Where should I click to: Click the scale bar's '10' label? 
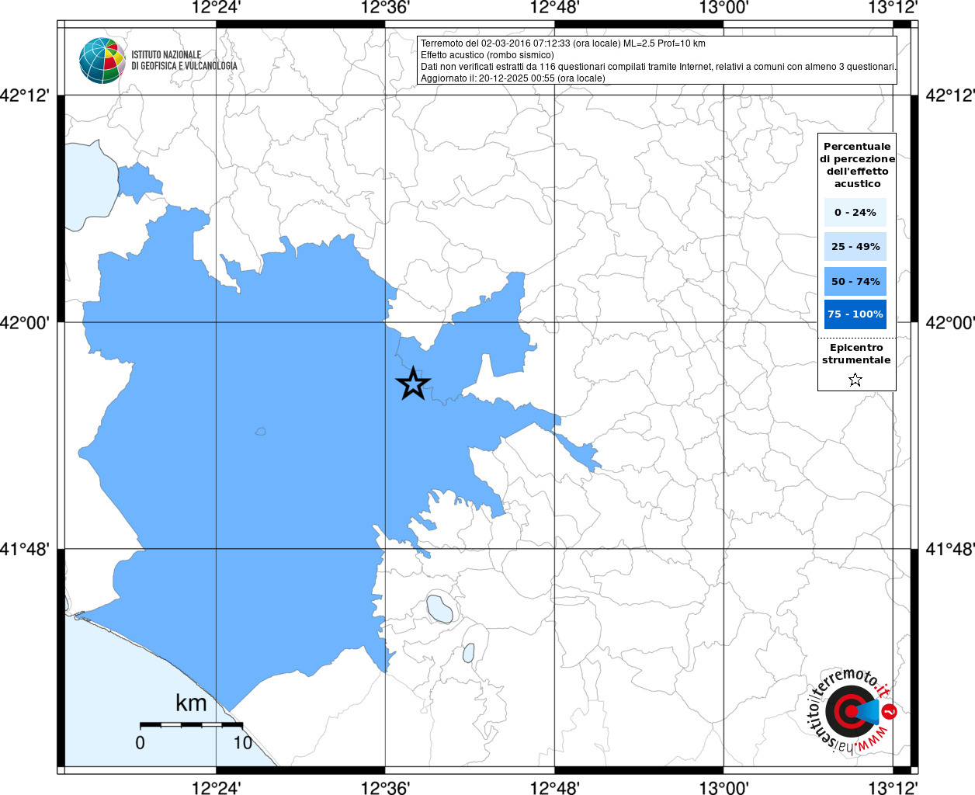pos(243,743)
